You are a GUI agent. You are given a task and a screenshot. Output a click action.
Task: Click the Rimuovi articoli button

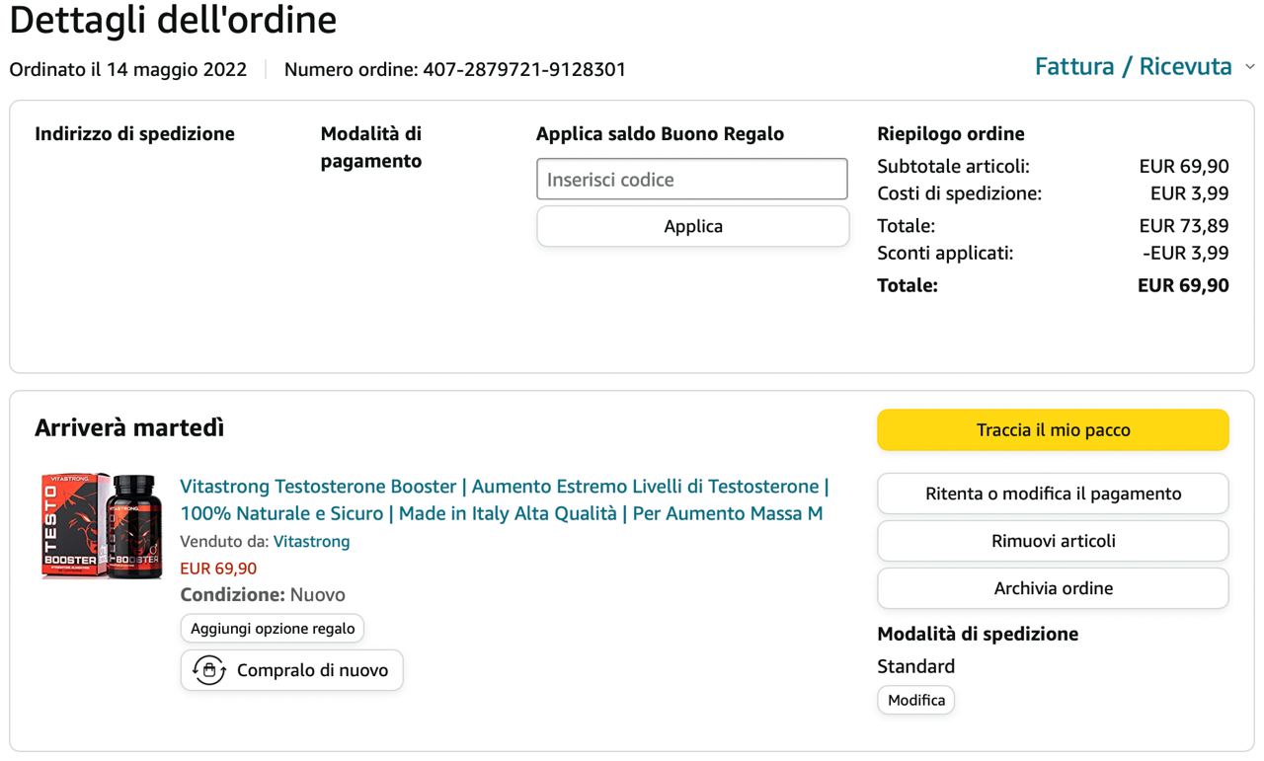coord(1053,541)
